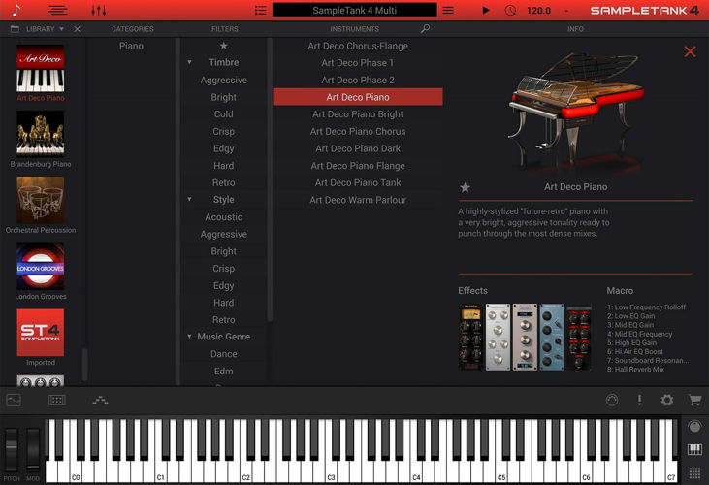Open the shopping cart store

coord(694,400)
